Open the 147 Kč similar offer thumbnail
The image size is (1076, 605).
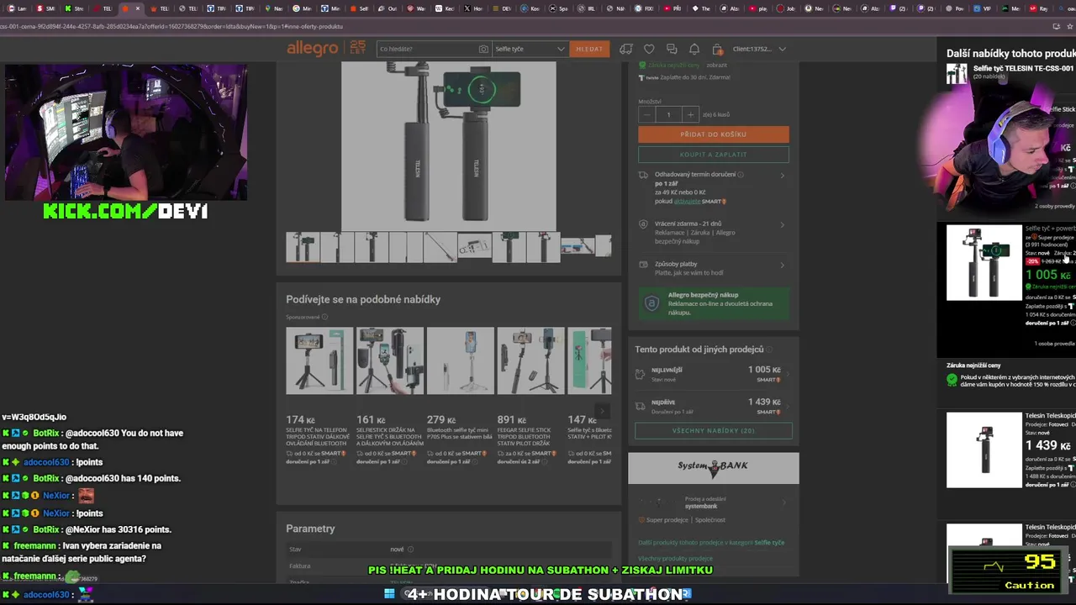(x=590, y=361)
